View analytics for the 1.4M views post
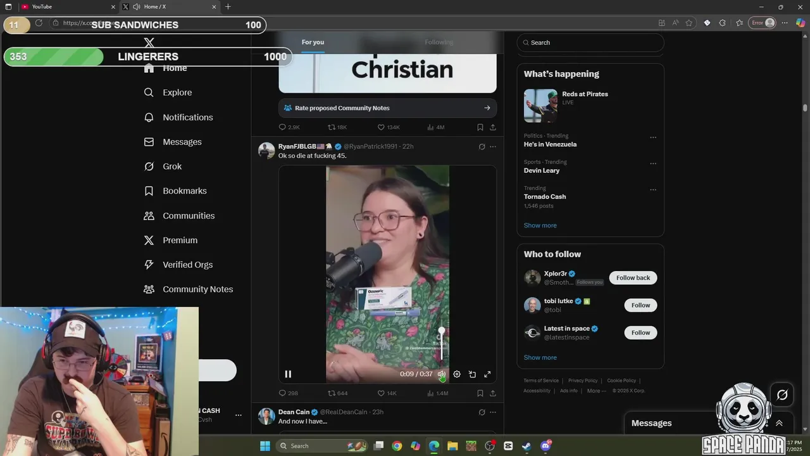Image resolution: width=810 pixels, height=456 pixels. click(437, 393)
